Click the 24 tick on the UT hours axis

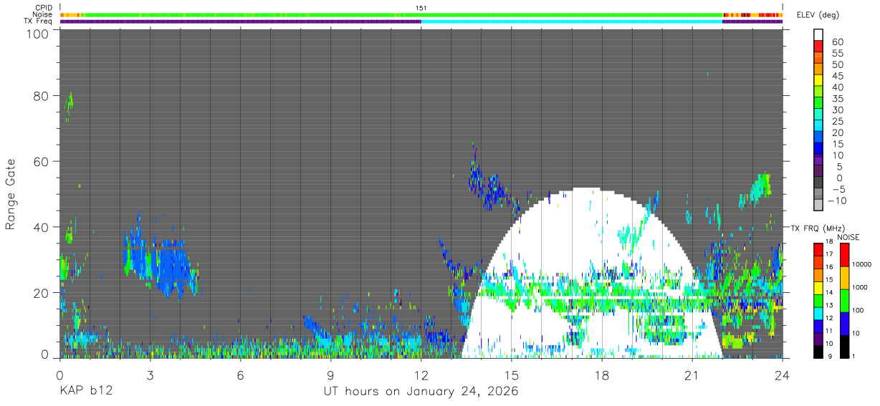(783, 375)
